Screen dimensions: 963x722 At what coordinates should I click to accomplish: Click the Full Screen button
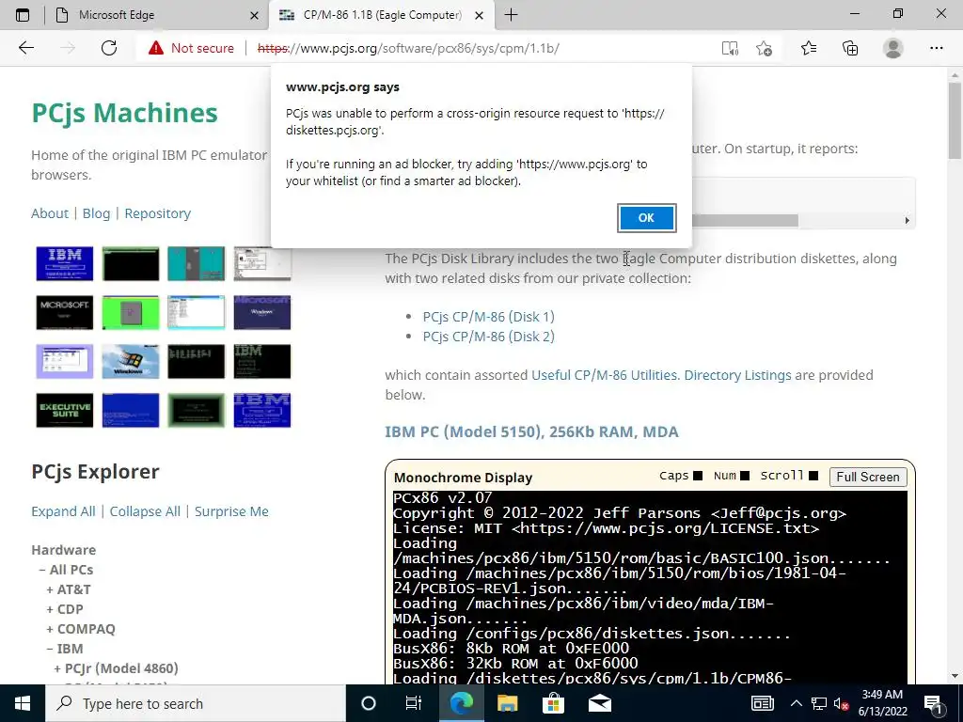[x=868, y=477]
